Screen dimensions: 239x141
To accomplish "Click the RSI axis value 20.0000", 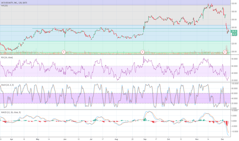I will pos(234,80).
